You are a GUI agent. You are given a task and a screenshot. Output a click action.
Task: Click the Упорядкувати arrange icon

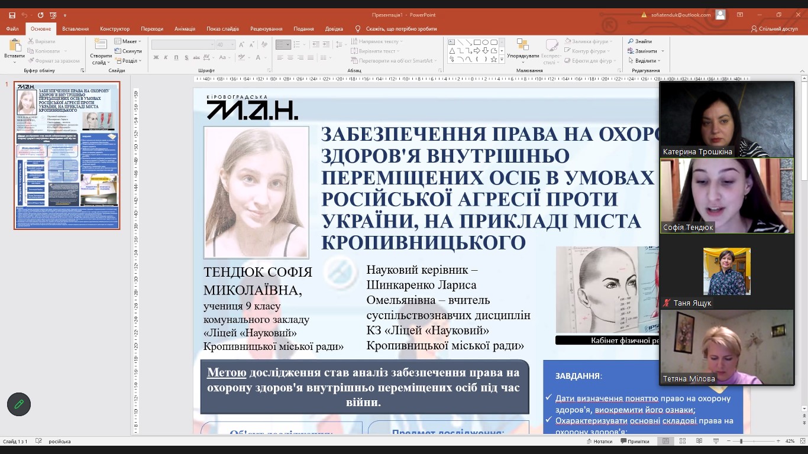pos(522,46)
